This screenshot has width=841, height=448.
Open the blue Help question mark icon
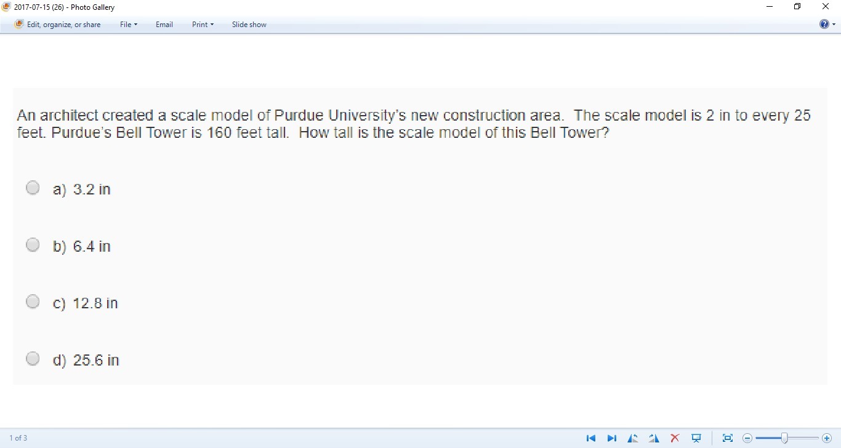pyautogui.click(x=824, y=25)
